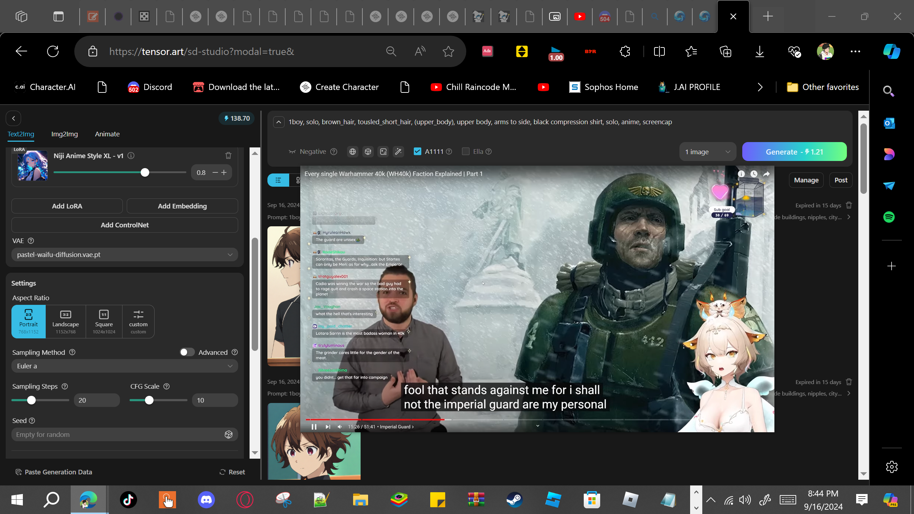Open Telegram in the Edge sidebar
The width and height of the screenshot is (914, 514).
(x=889, y=186)
